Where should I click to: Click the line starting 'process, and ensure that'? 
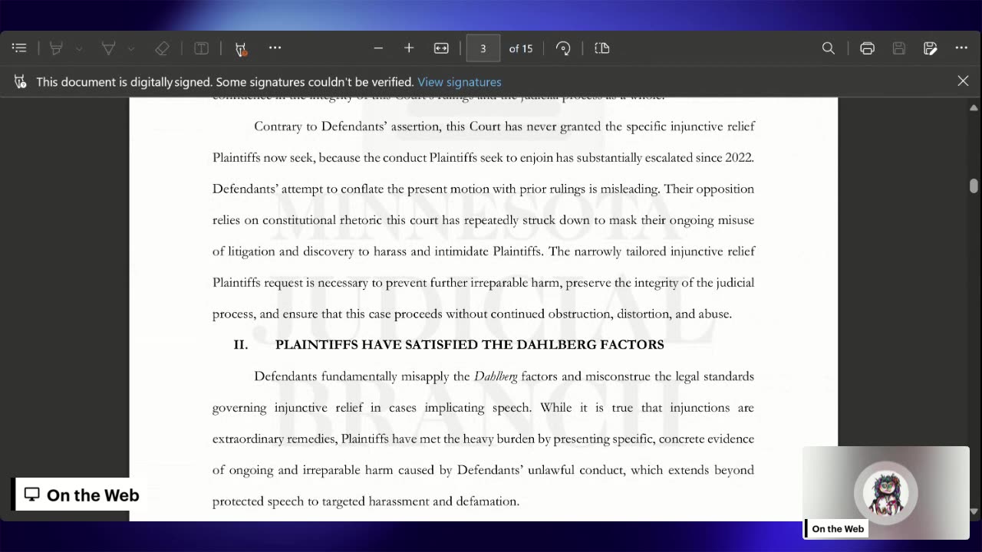click(x=472, y=314)
